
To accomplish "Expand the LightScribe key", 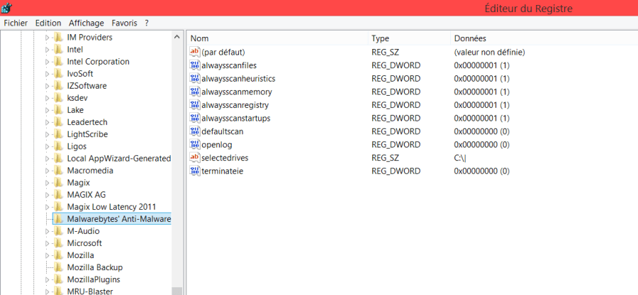I will coord(47,134).
